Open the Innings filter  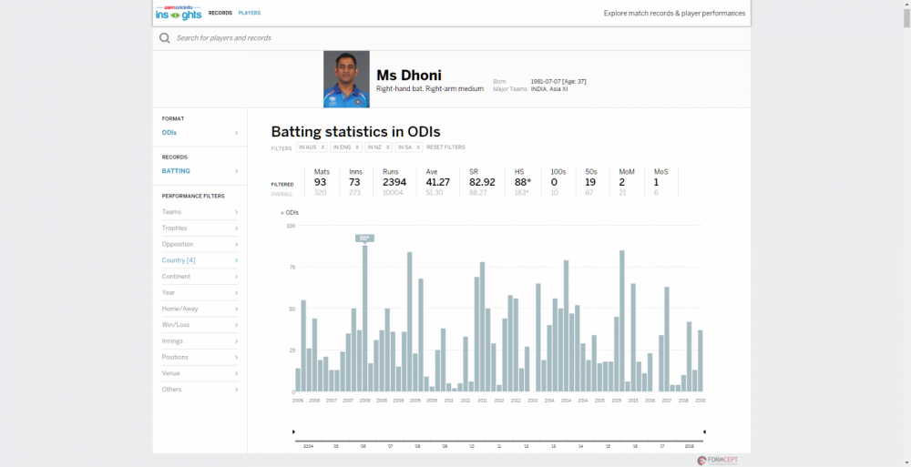(200, 341)
